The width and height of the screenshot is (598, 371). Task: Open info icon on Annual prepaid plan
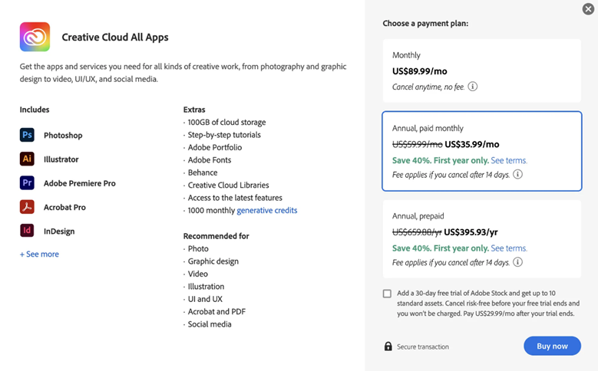tap(518, 262)
